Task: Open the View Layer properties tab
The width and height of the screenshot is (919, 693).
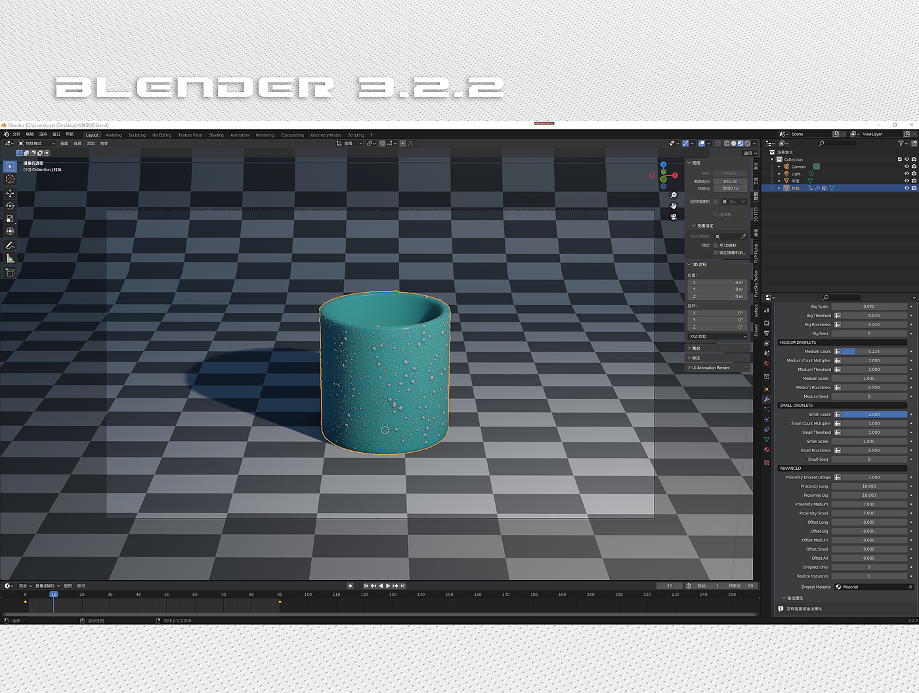Action: tap(767, 343)
